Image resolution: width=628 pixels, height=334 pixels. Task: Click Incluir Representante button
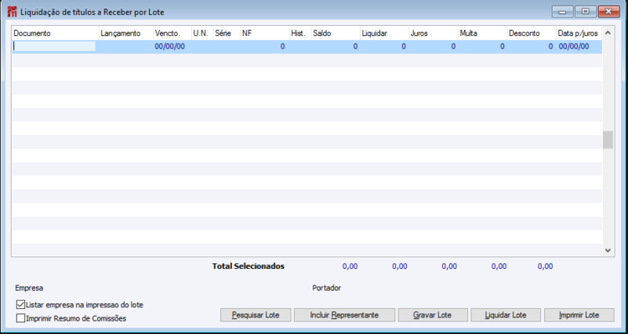(344, 315)
